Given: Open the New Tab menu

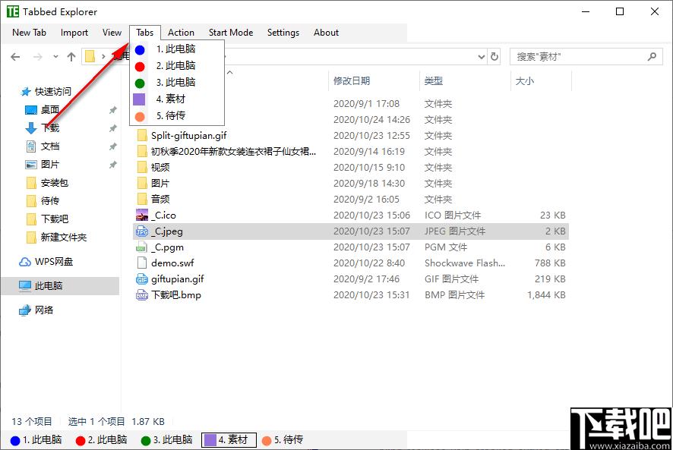Looking at the screenshot, I should [29, 33].
